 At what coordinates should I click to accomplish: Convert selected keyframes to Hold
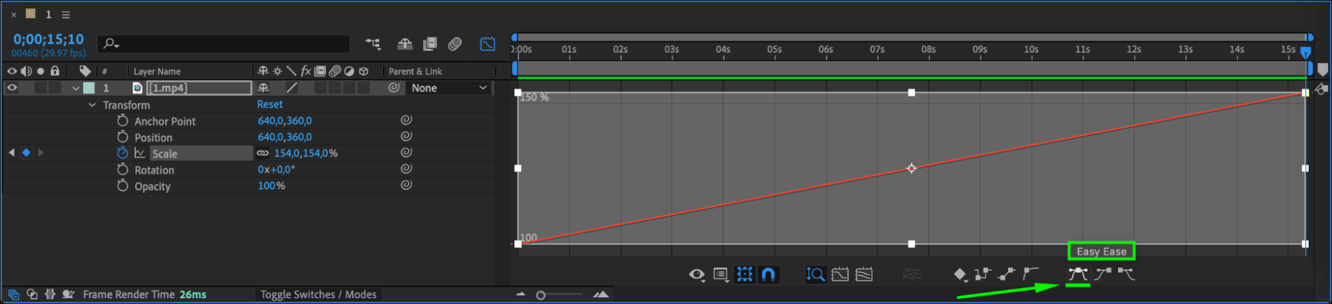(983, 274)
